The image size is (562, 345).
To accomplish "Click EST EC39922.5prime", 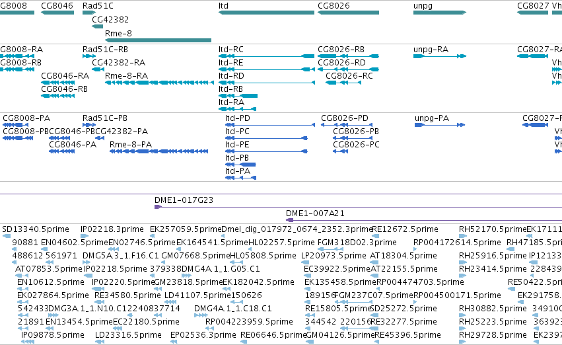I will point(308,276).
